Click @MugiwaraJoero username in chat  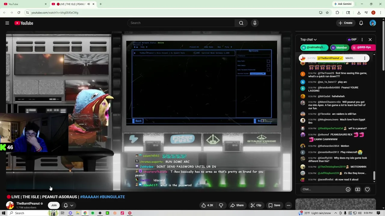[328, 119]
